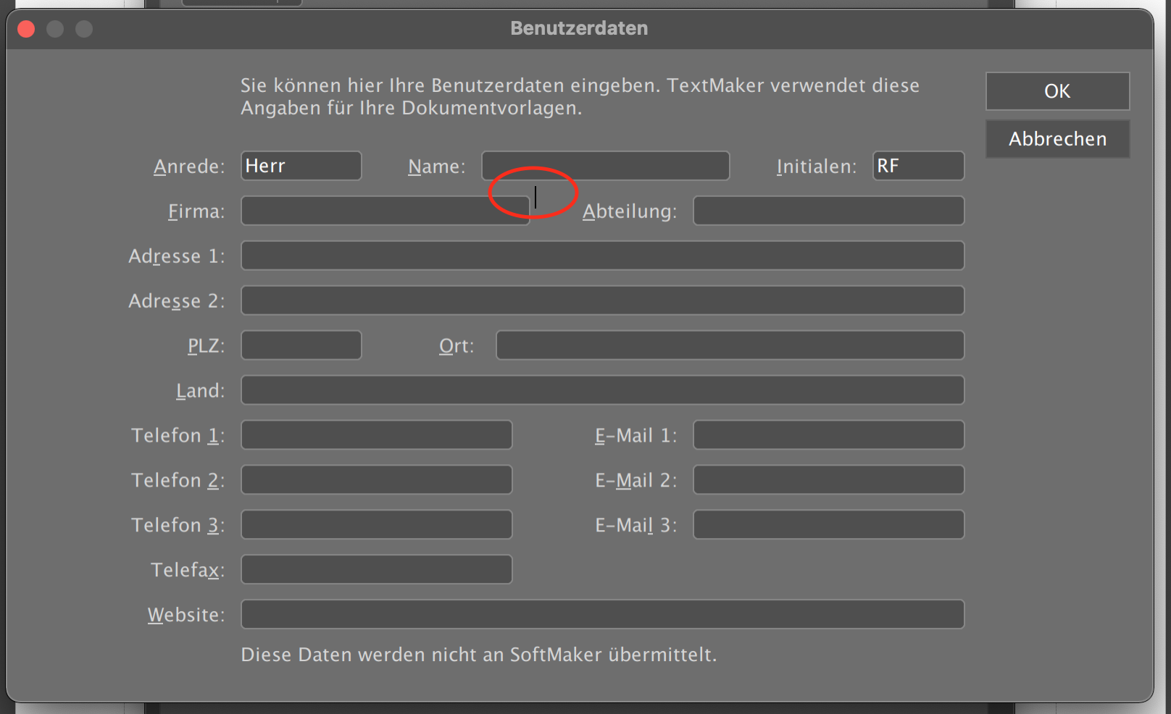Focus the PLZ input field
Image resolution: width=1171 pixels, height=714 pixels.
tap(301, 345)
